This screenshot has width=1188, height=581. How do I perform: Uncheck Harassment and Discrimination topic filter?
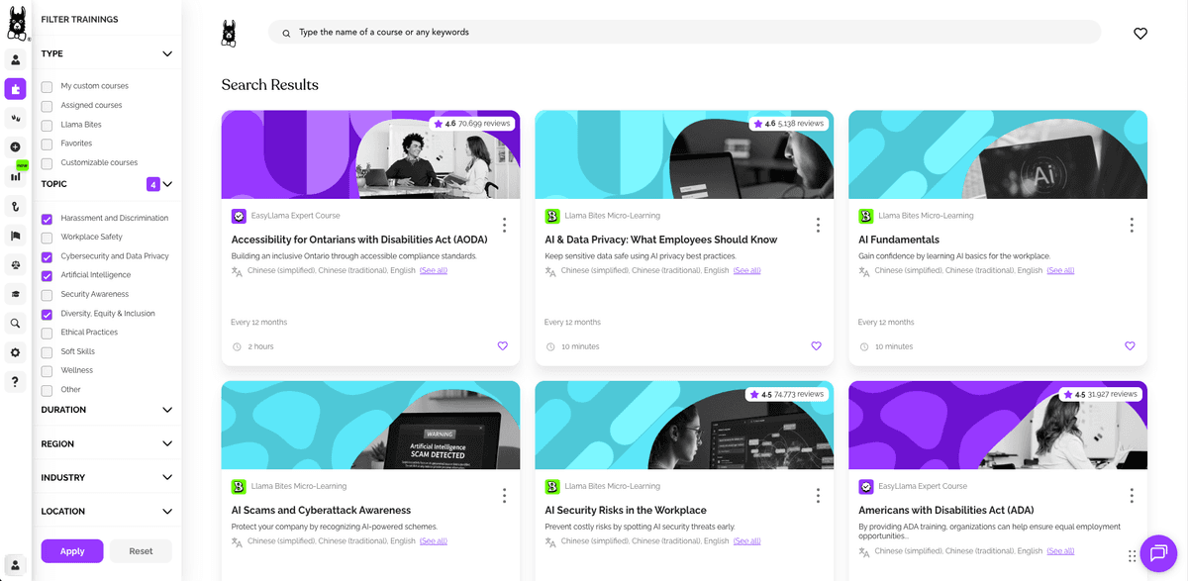[x=47, y=219]
